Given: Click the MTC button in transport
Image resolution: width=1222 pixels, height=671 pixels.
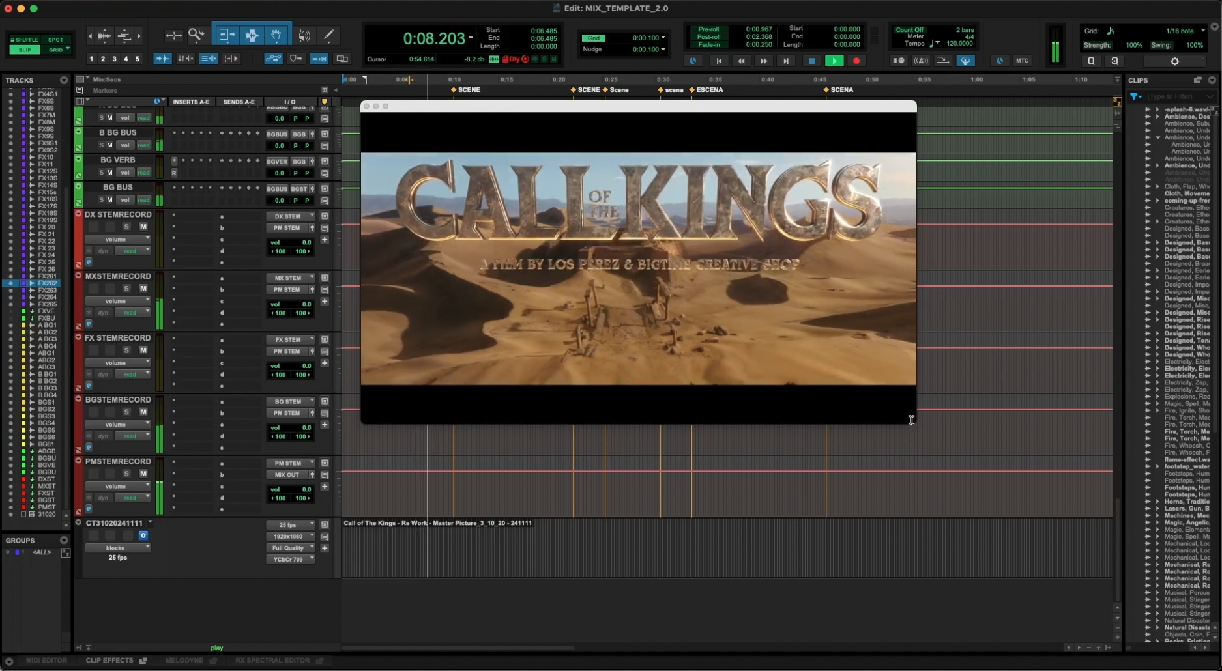Looking at the screenshot, I should [x=1021, y=61].
